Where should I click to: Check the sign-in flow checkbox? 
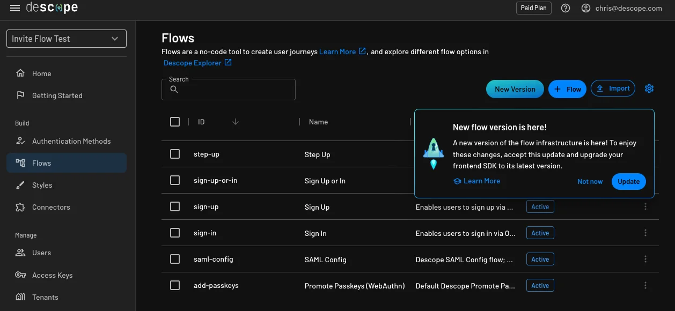pos(175,233)
